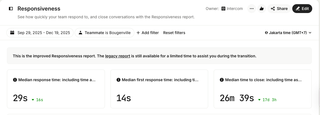Click info icon on Median response time
The width and height of the screenshot is (320, 115).
[15, 80]
